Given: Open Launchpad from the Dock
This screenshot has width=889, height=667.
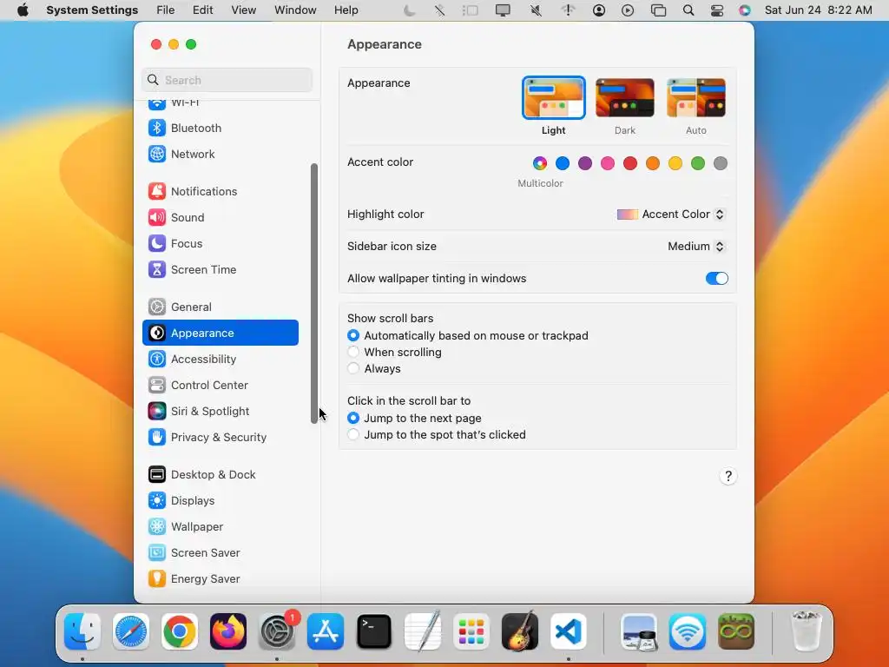Looking at the screenshot, I should coord(471,632).
